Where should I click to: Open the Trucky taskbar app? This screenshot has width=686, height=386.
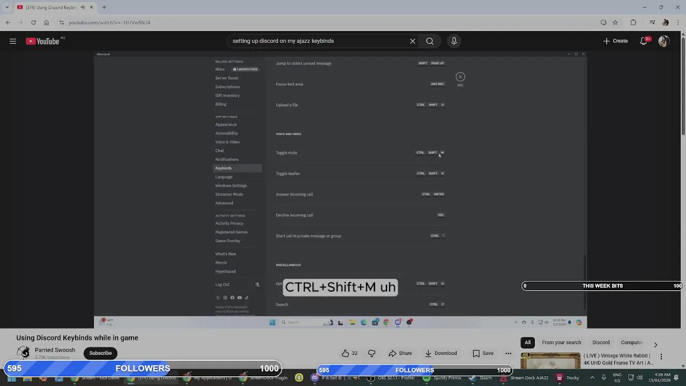point(568,378)
